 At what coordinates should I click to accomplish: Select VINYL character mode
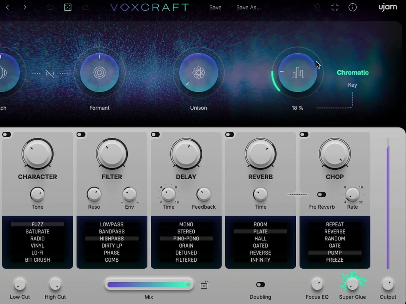(x=38, y=245)
